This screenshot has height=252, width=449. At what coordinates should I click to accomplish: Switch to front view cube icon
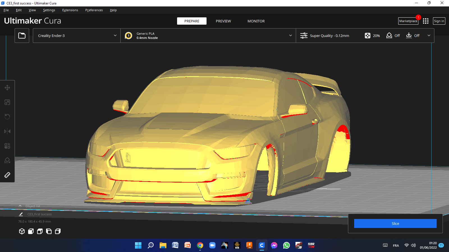(x=31, y=231)
